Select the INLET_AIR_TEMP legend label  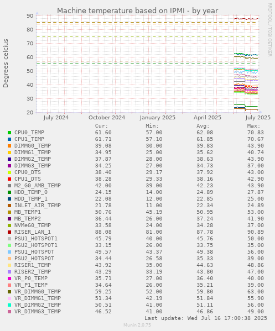tap(38, 206)
